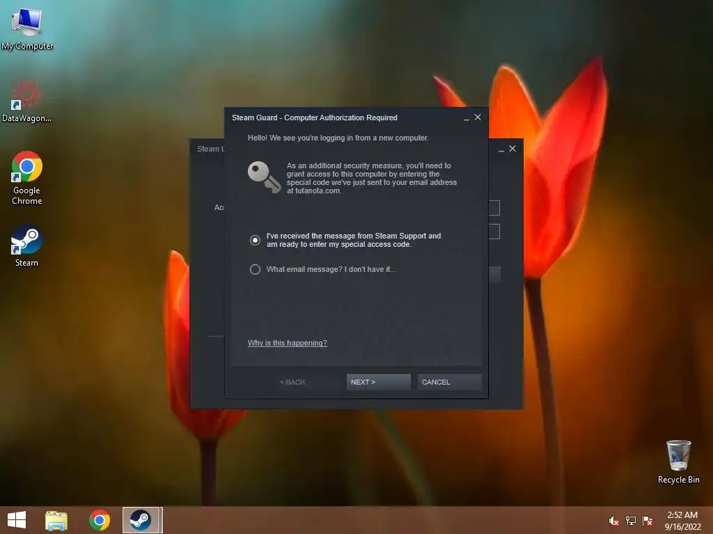Image resolution: width=713 pixels, height=534 pixels.
Task: Click the < BACK button
Action: 292,382
